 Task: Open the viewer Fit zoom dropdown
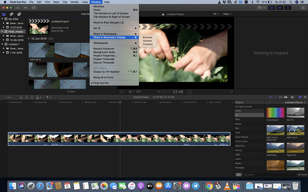point(216,14)
